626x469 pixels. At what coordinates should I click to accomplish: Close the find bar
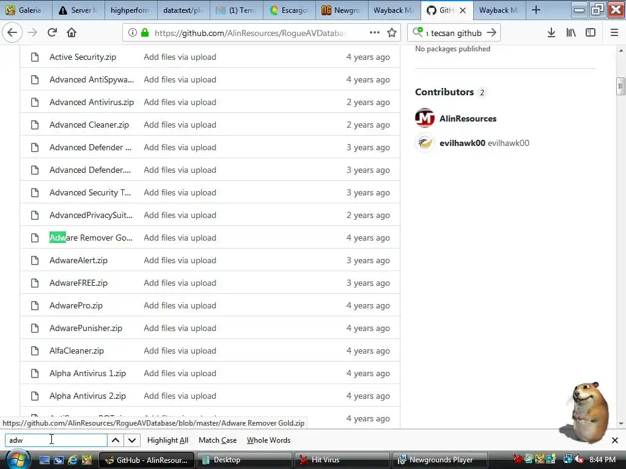coord(615,440)
